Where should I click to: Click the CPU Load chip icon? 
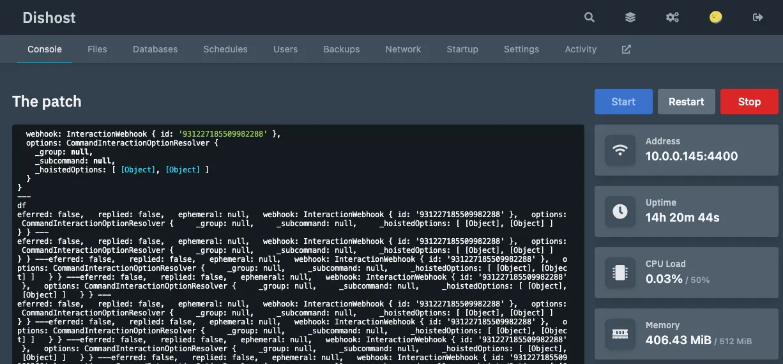620,273
